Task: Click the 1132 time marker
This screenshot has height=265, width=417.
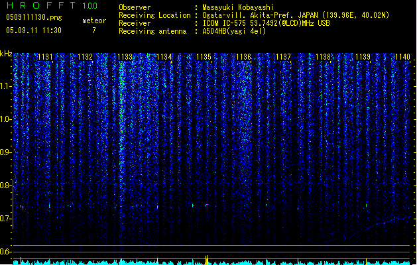Action: pyautogui.click(x=85, y=57)
